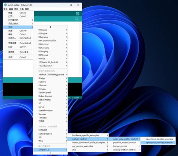Open Firmata library examples
This screenshot has width=178, height=156.
pyautogui.click(x=50, y=89)
